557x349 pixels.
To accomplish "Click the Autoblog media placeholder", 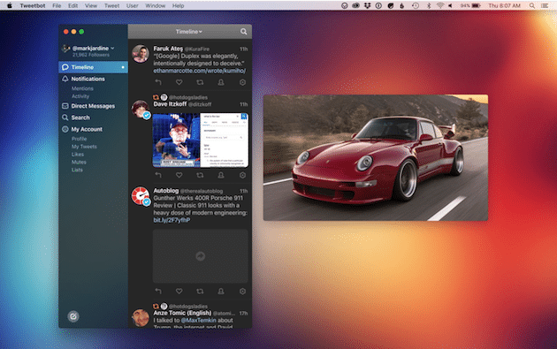I will 201,256.
